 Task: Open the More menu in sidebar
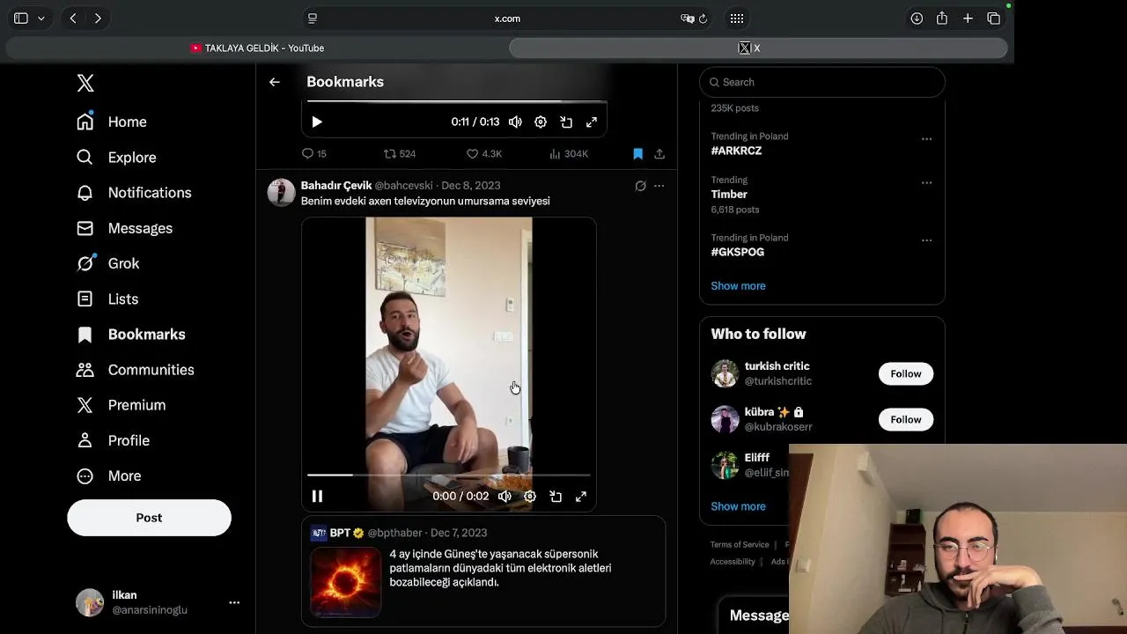click(108, 475)
